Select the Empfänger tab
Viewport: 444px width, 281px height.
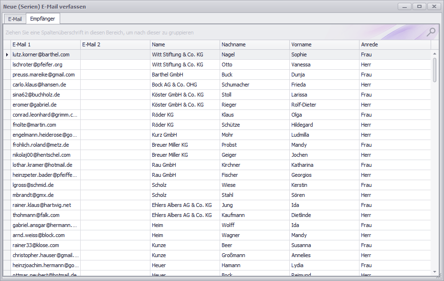[42, 19]
